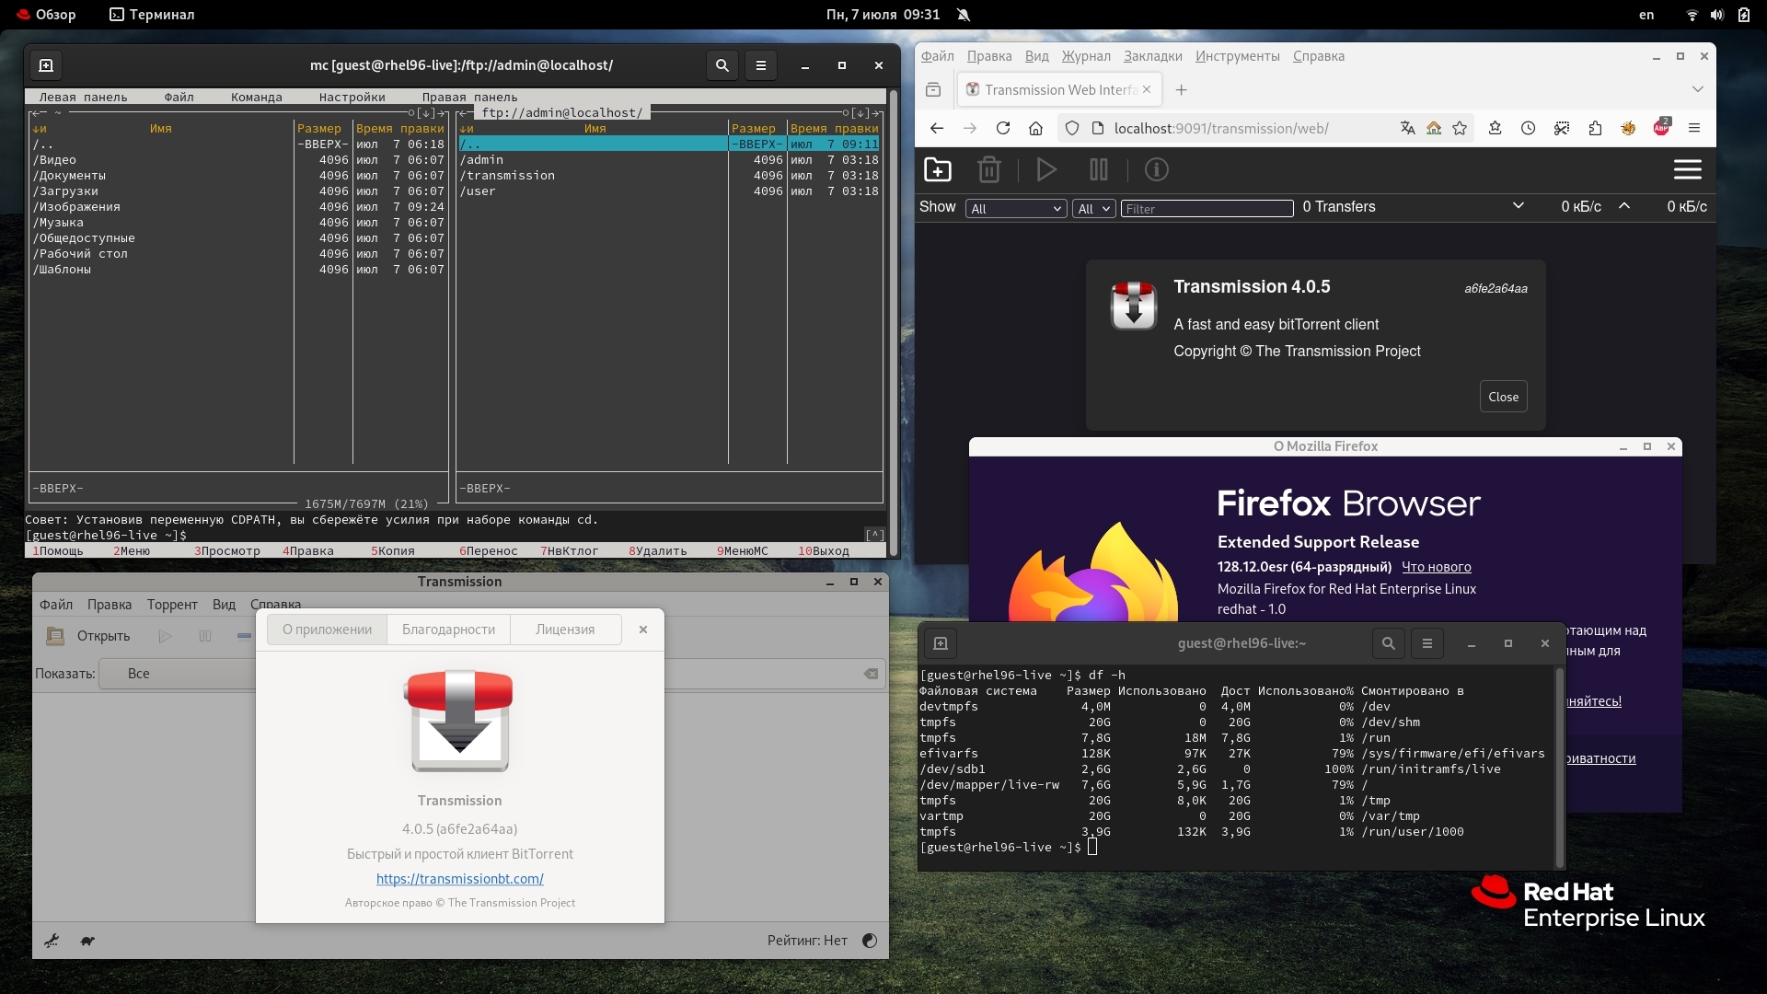Select О приложении tab

(327, 630)
